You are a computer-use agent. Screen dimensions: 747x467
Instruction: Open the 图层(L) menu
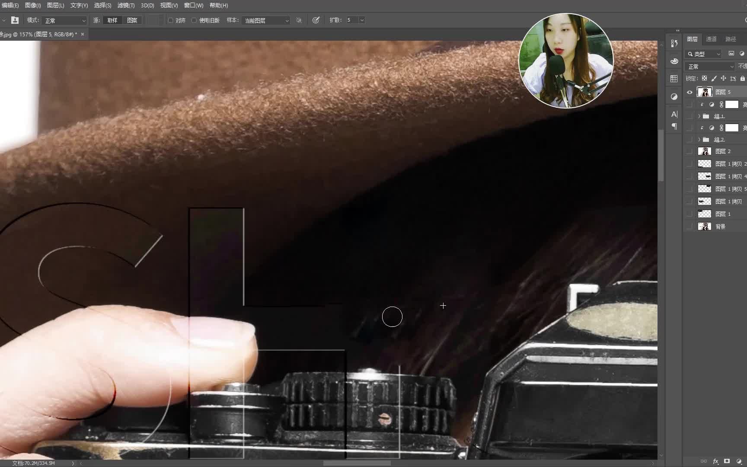click(x=55, y=5)
